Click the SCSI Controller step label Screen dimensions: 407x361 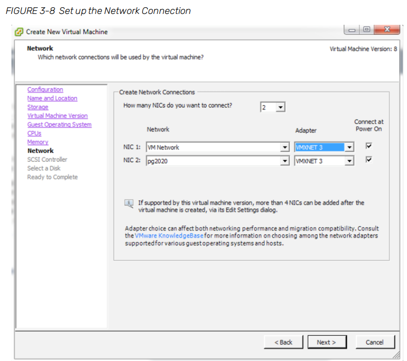47,160
